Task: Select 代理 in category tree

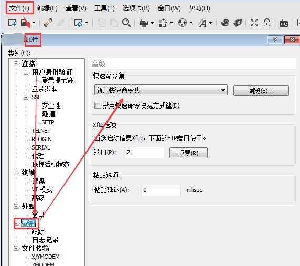Action: (x=38, y=156)
